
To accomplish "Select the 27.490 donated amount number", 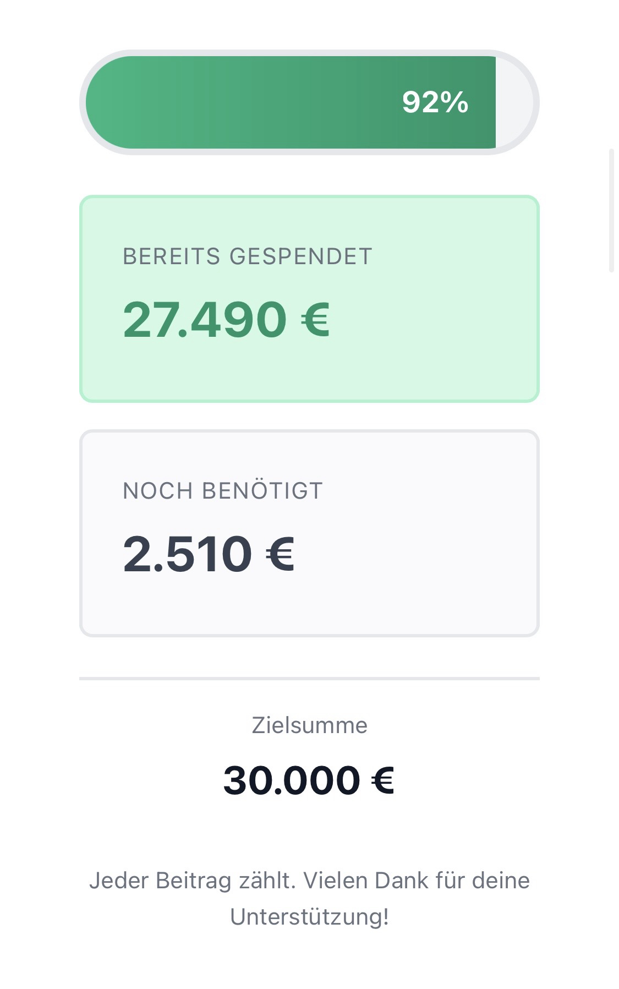I will pyautogui.click(x=204, y=319).
